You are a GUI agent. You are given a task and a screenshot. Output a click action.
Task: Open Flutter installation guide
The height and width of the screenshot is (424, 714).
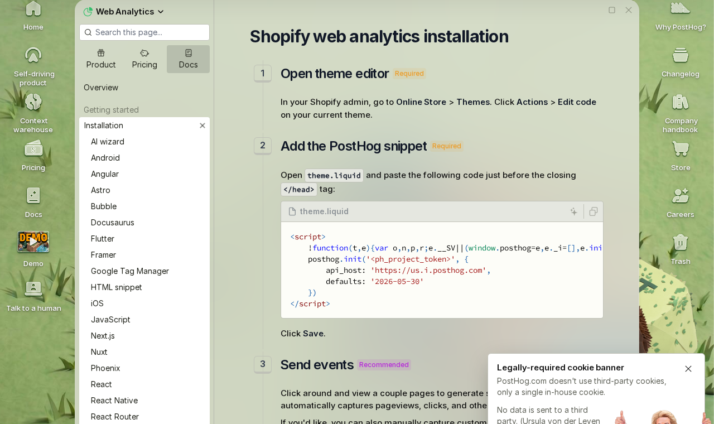coord(103,239)
